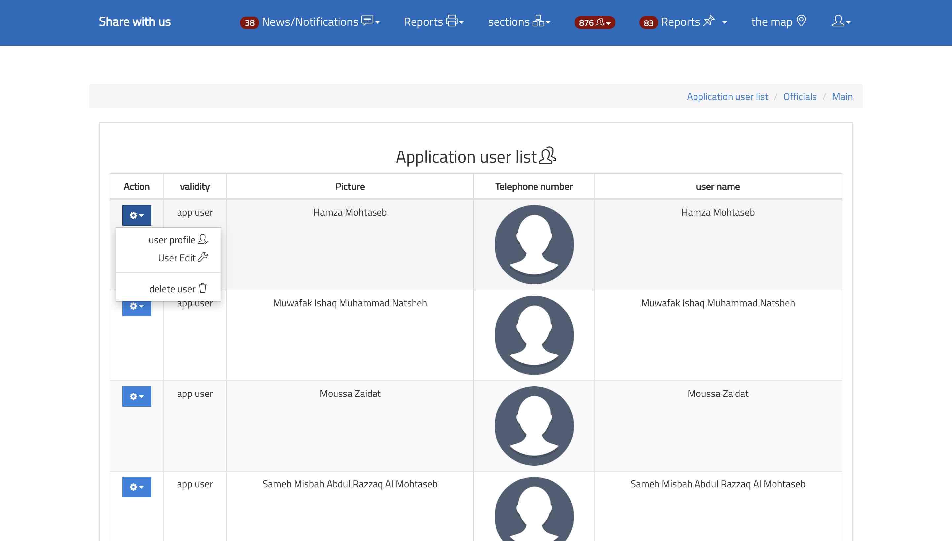Click Muwafak Ishaq Muhammad Natsheh's avatar picture
This screenshot has width=952, height=541.
(534, 335)
